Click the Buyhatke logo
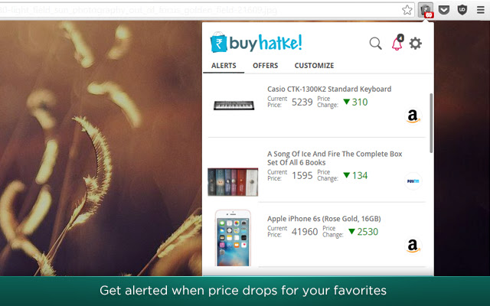Screen dimensions: 490x306 [256, 43]
